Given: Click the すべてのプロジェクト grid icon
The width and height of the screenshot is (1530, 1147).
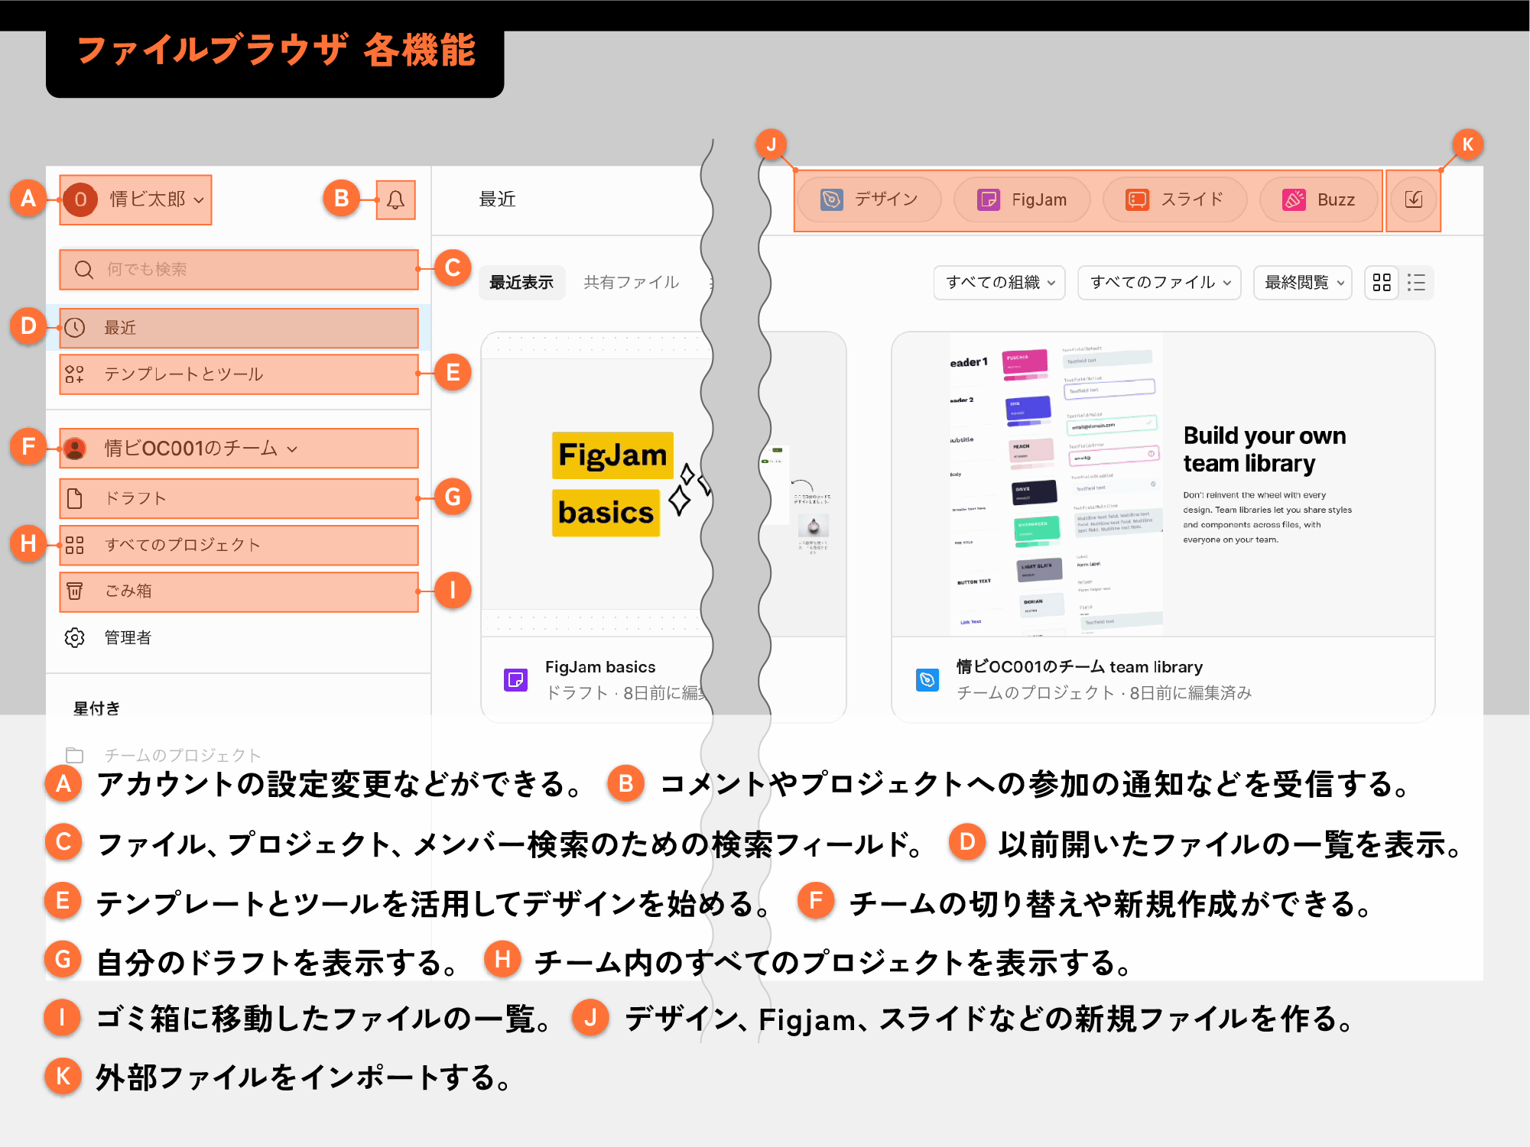Looking at the screenshot, I should [75, 545].
